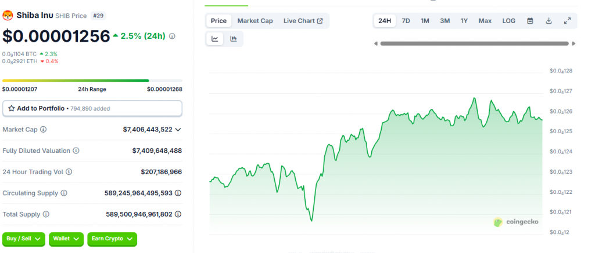This screenshot has height=253, width=595.
Task: Click the $0.00001256 price value
Action: [56, 36]
